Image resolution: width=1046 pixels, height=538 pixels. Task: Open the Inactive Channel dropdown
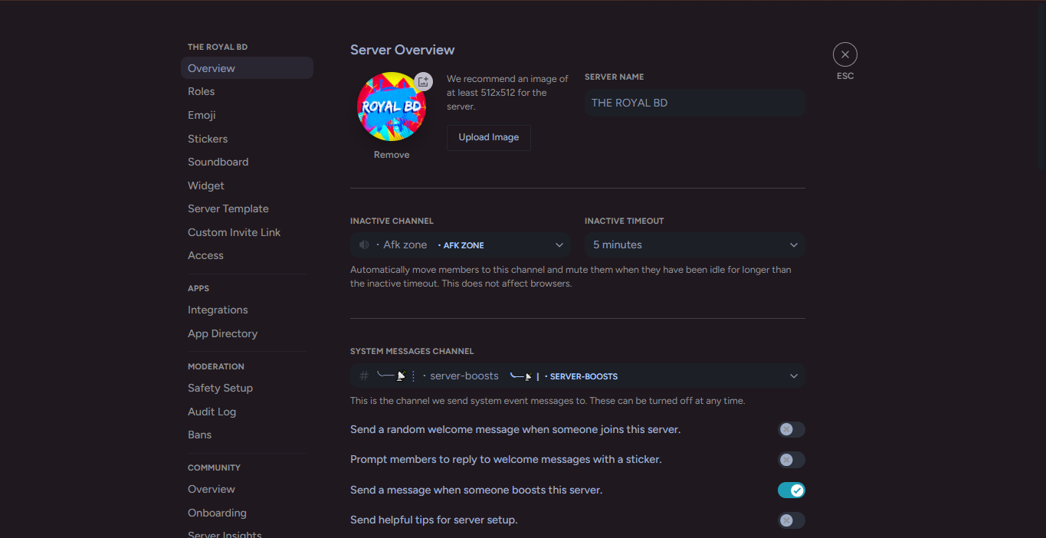coord(461,245)
